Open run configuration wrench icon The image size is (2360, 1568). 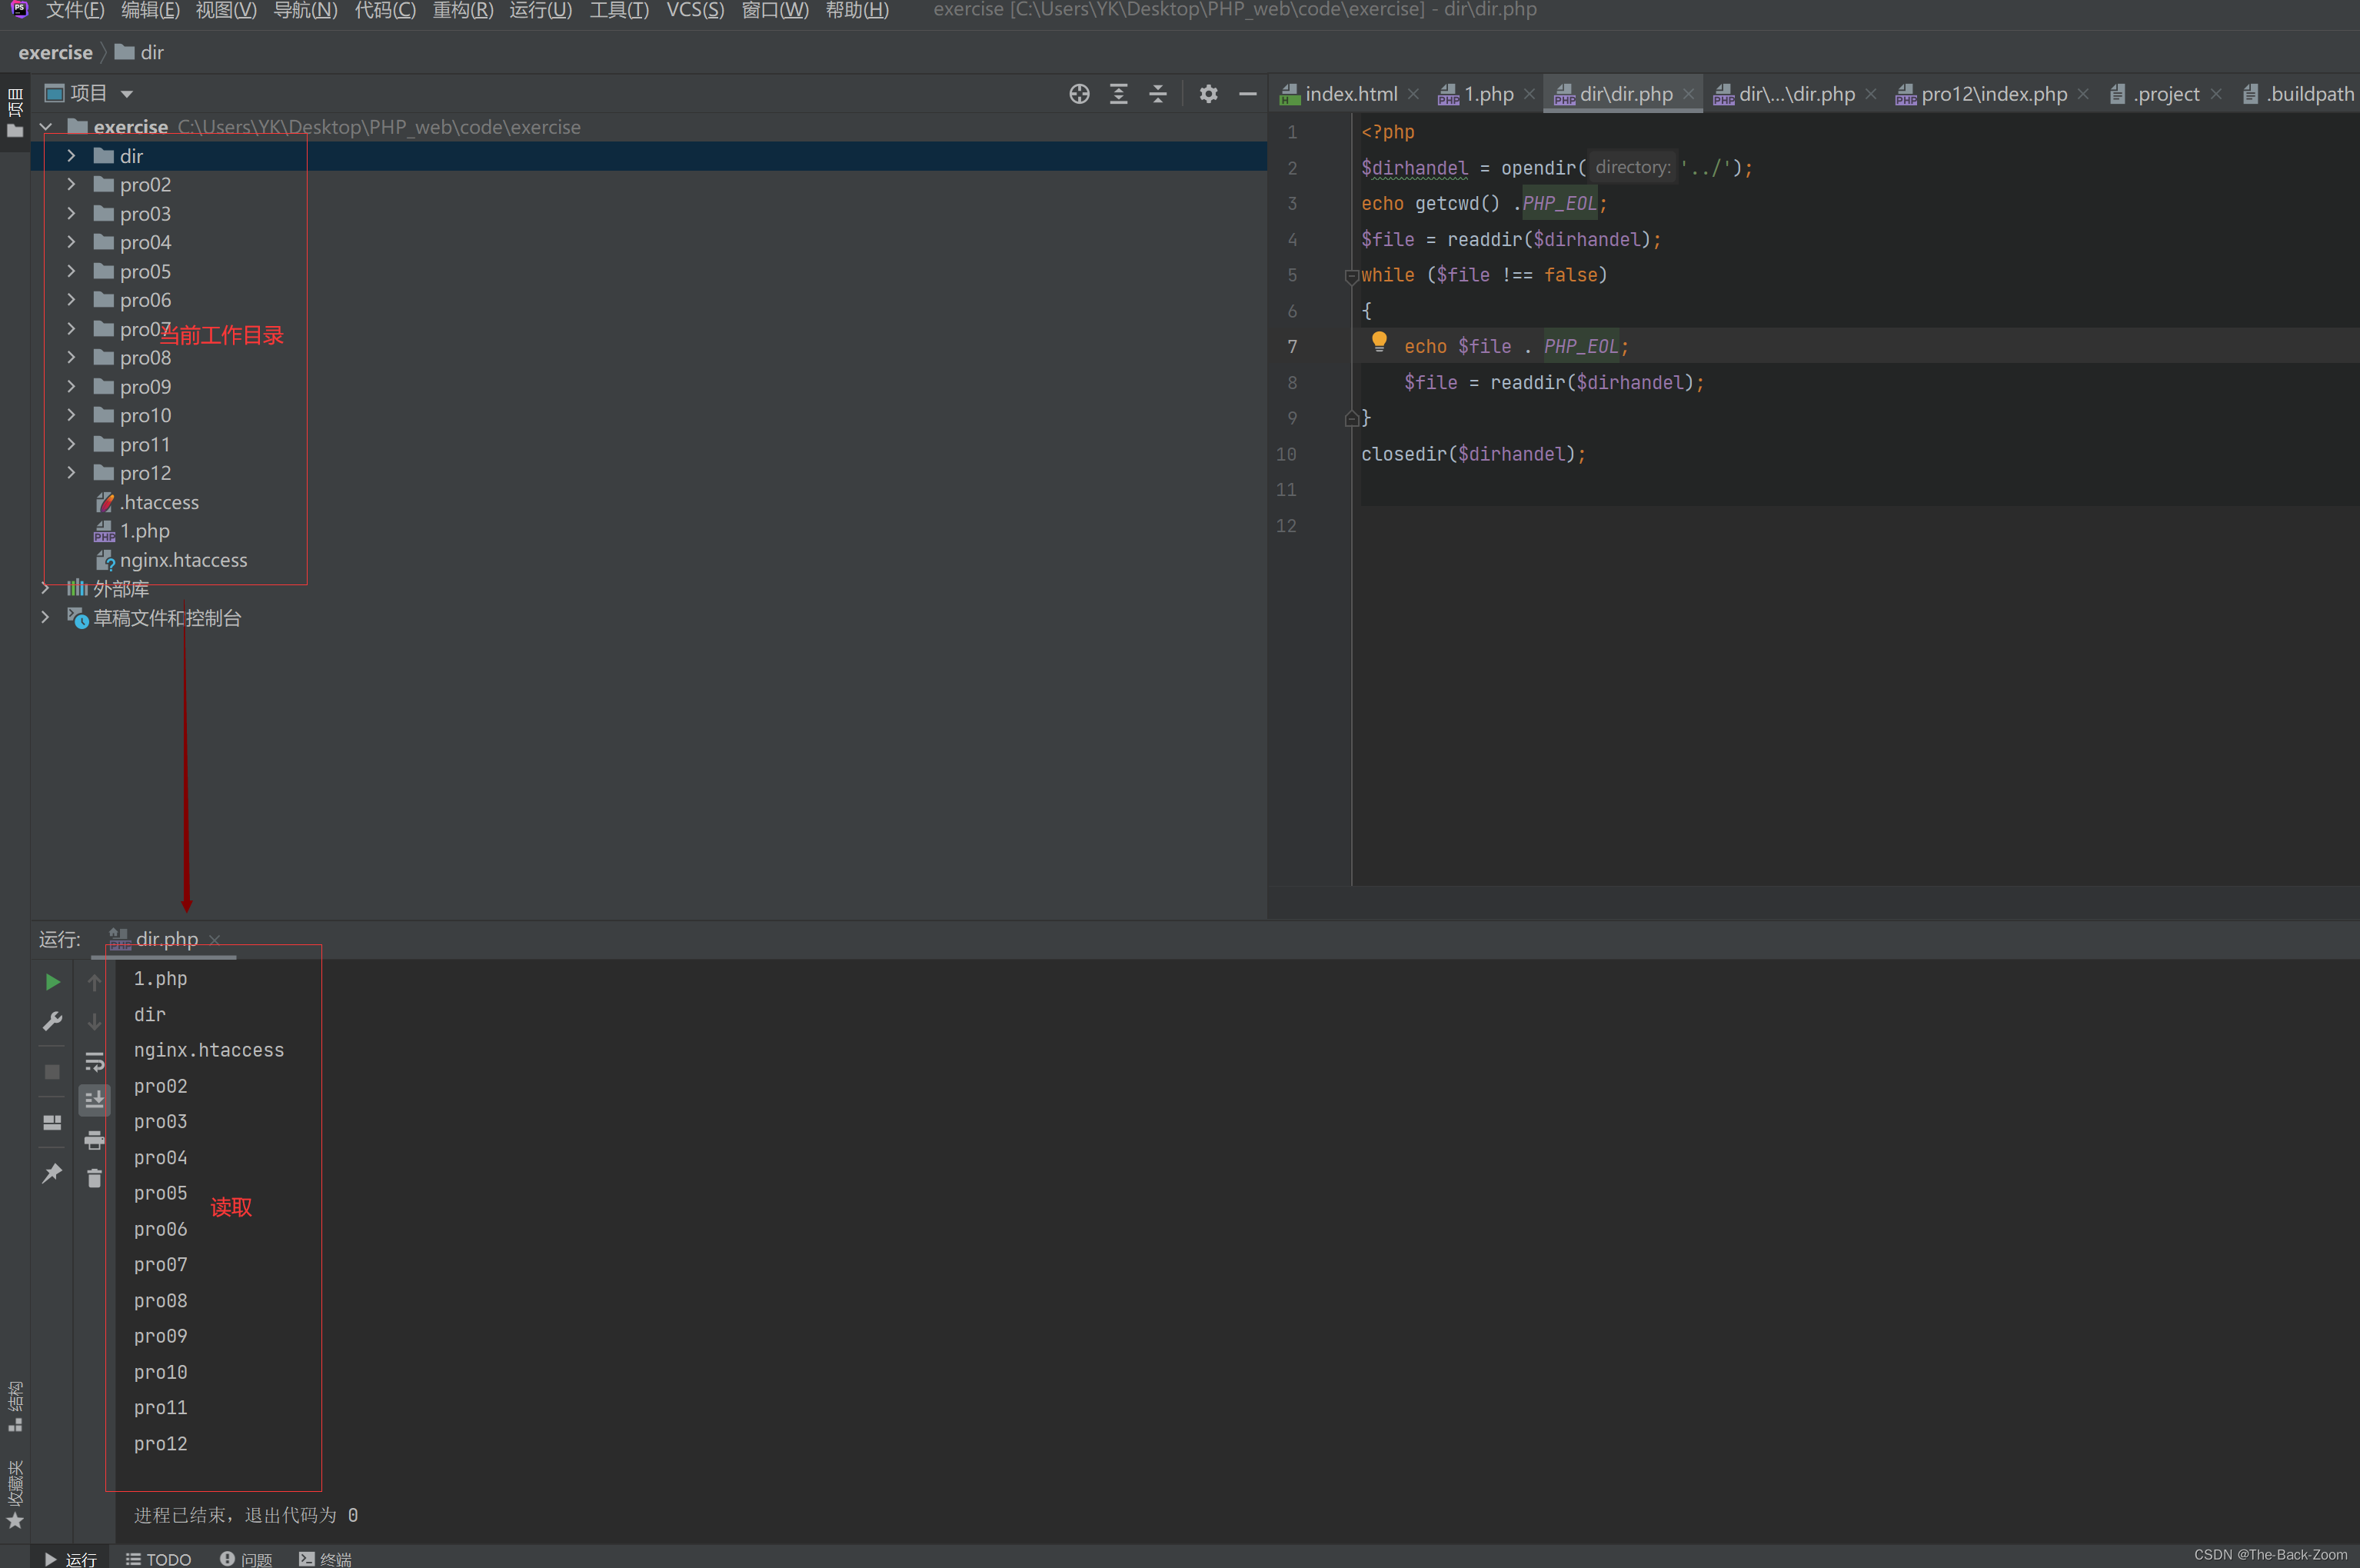pyautogui.click(x=53, y=1021)
